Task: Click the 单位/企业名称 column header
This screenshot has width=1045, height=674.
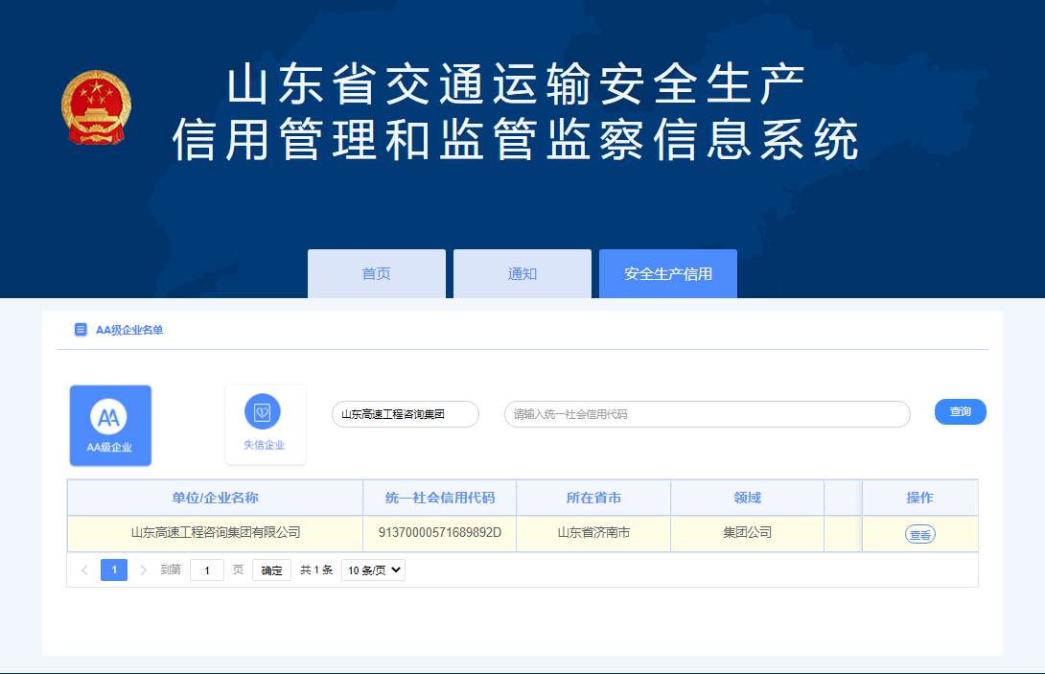Action: click(215, 498)
